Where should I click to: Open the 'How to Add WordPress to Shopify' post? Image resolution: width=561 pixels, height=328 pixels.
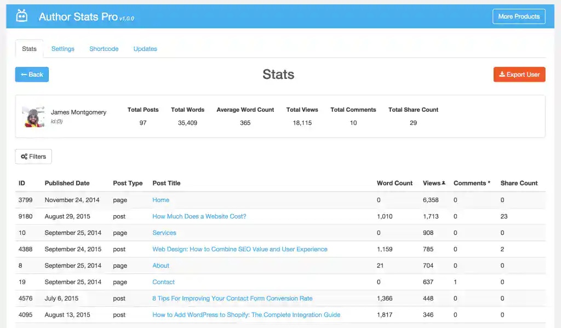pos(246,315)
